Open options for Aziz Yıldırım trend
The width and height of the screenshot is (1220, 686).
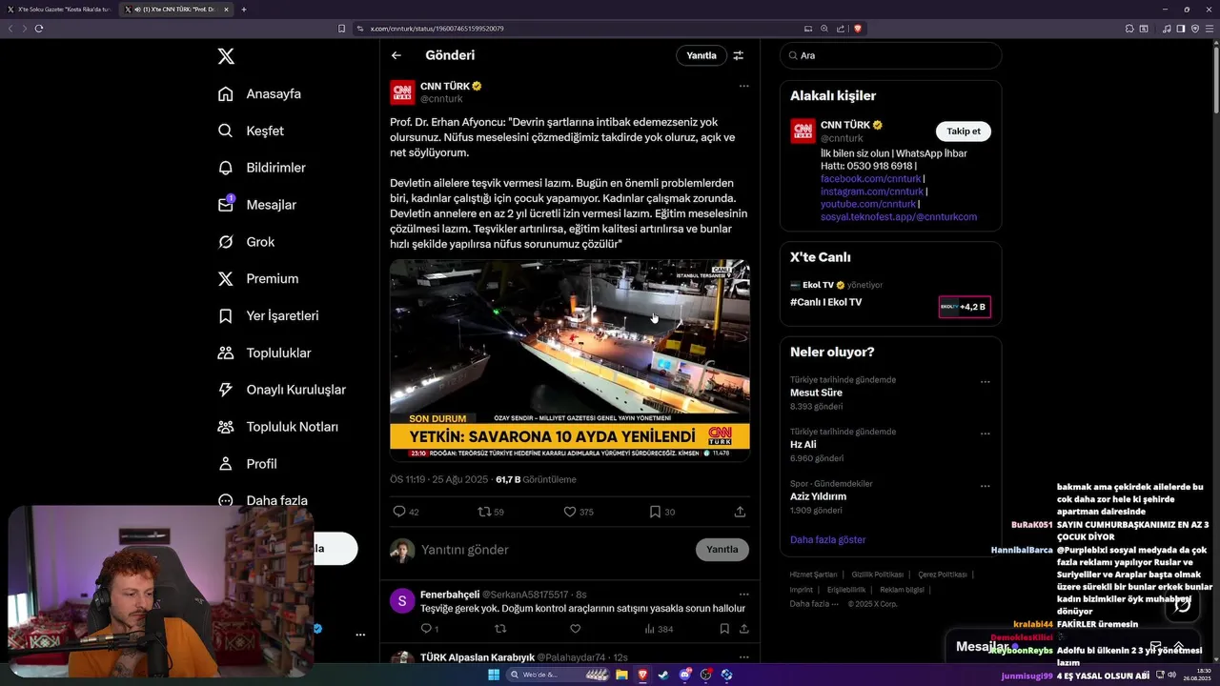986,486
